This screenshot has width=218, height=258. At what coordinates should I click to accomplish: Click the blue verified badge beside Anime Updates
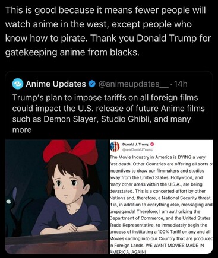coord(92,84)
